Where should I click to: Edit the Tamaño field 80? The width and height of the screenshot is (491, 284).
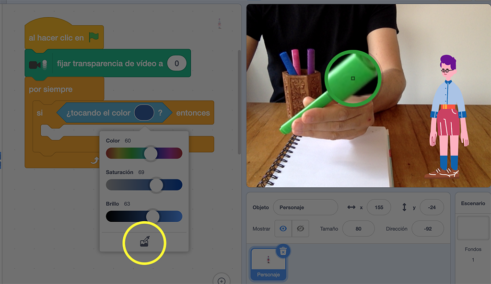pos(359,228)
